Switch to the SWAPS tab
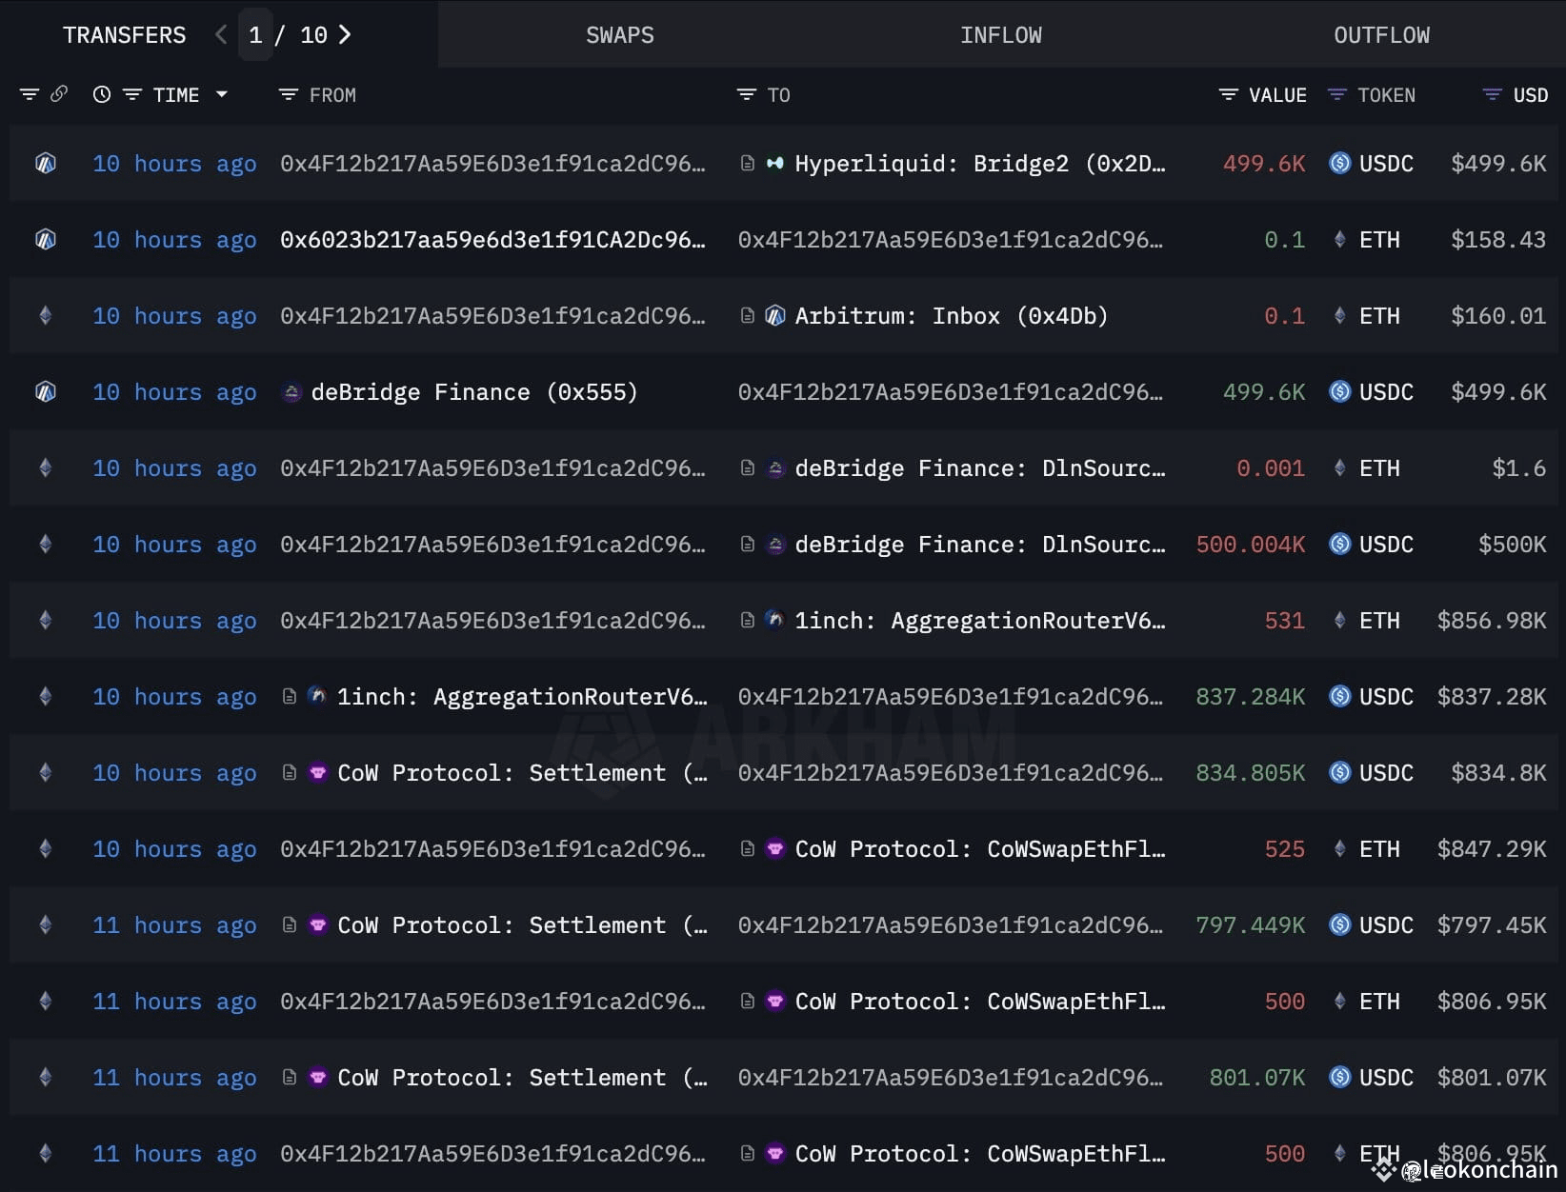The height and width of the screenshot is (1192, 1566). click(620, 35)
